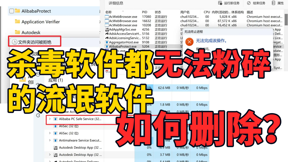
Task: Click the Autodesk folder icon
Action: pyautogui.click(x=17, y=32)
